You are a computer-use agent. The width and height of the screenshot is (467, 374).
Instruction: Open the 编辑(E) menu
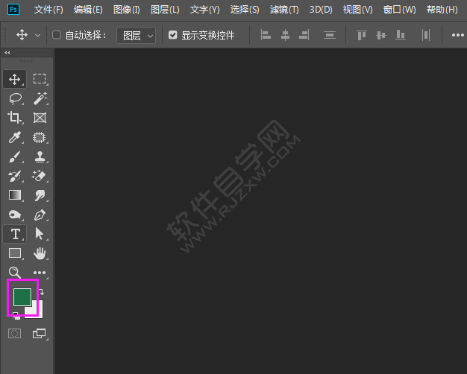tap(88, 10)
